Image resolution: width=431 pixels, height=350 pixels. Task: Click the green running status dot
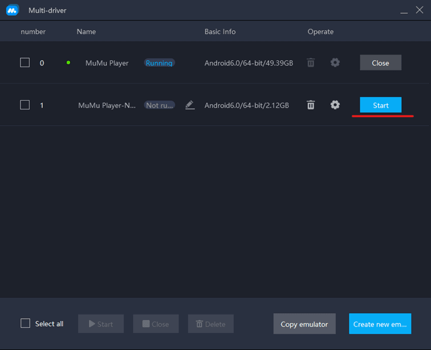click(68, 63)
